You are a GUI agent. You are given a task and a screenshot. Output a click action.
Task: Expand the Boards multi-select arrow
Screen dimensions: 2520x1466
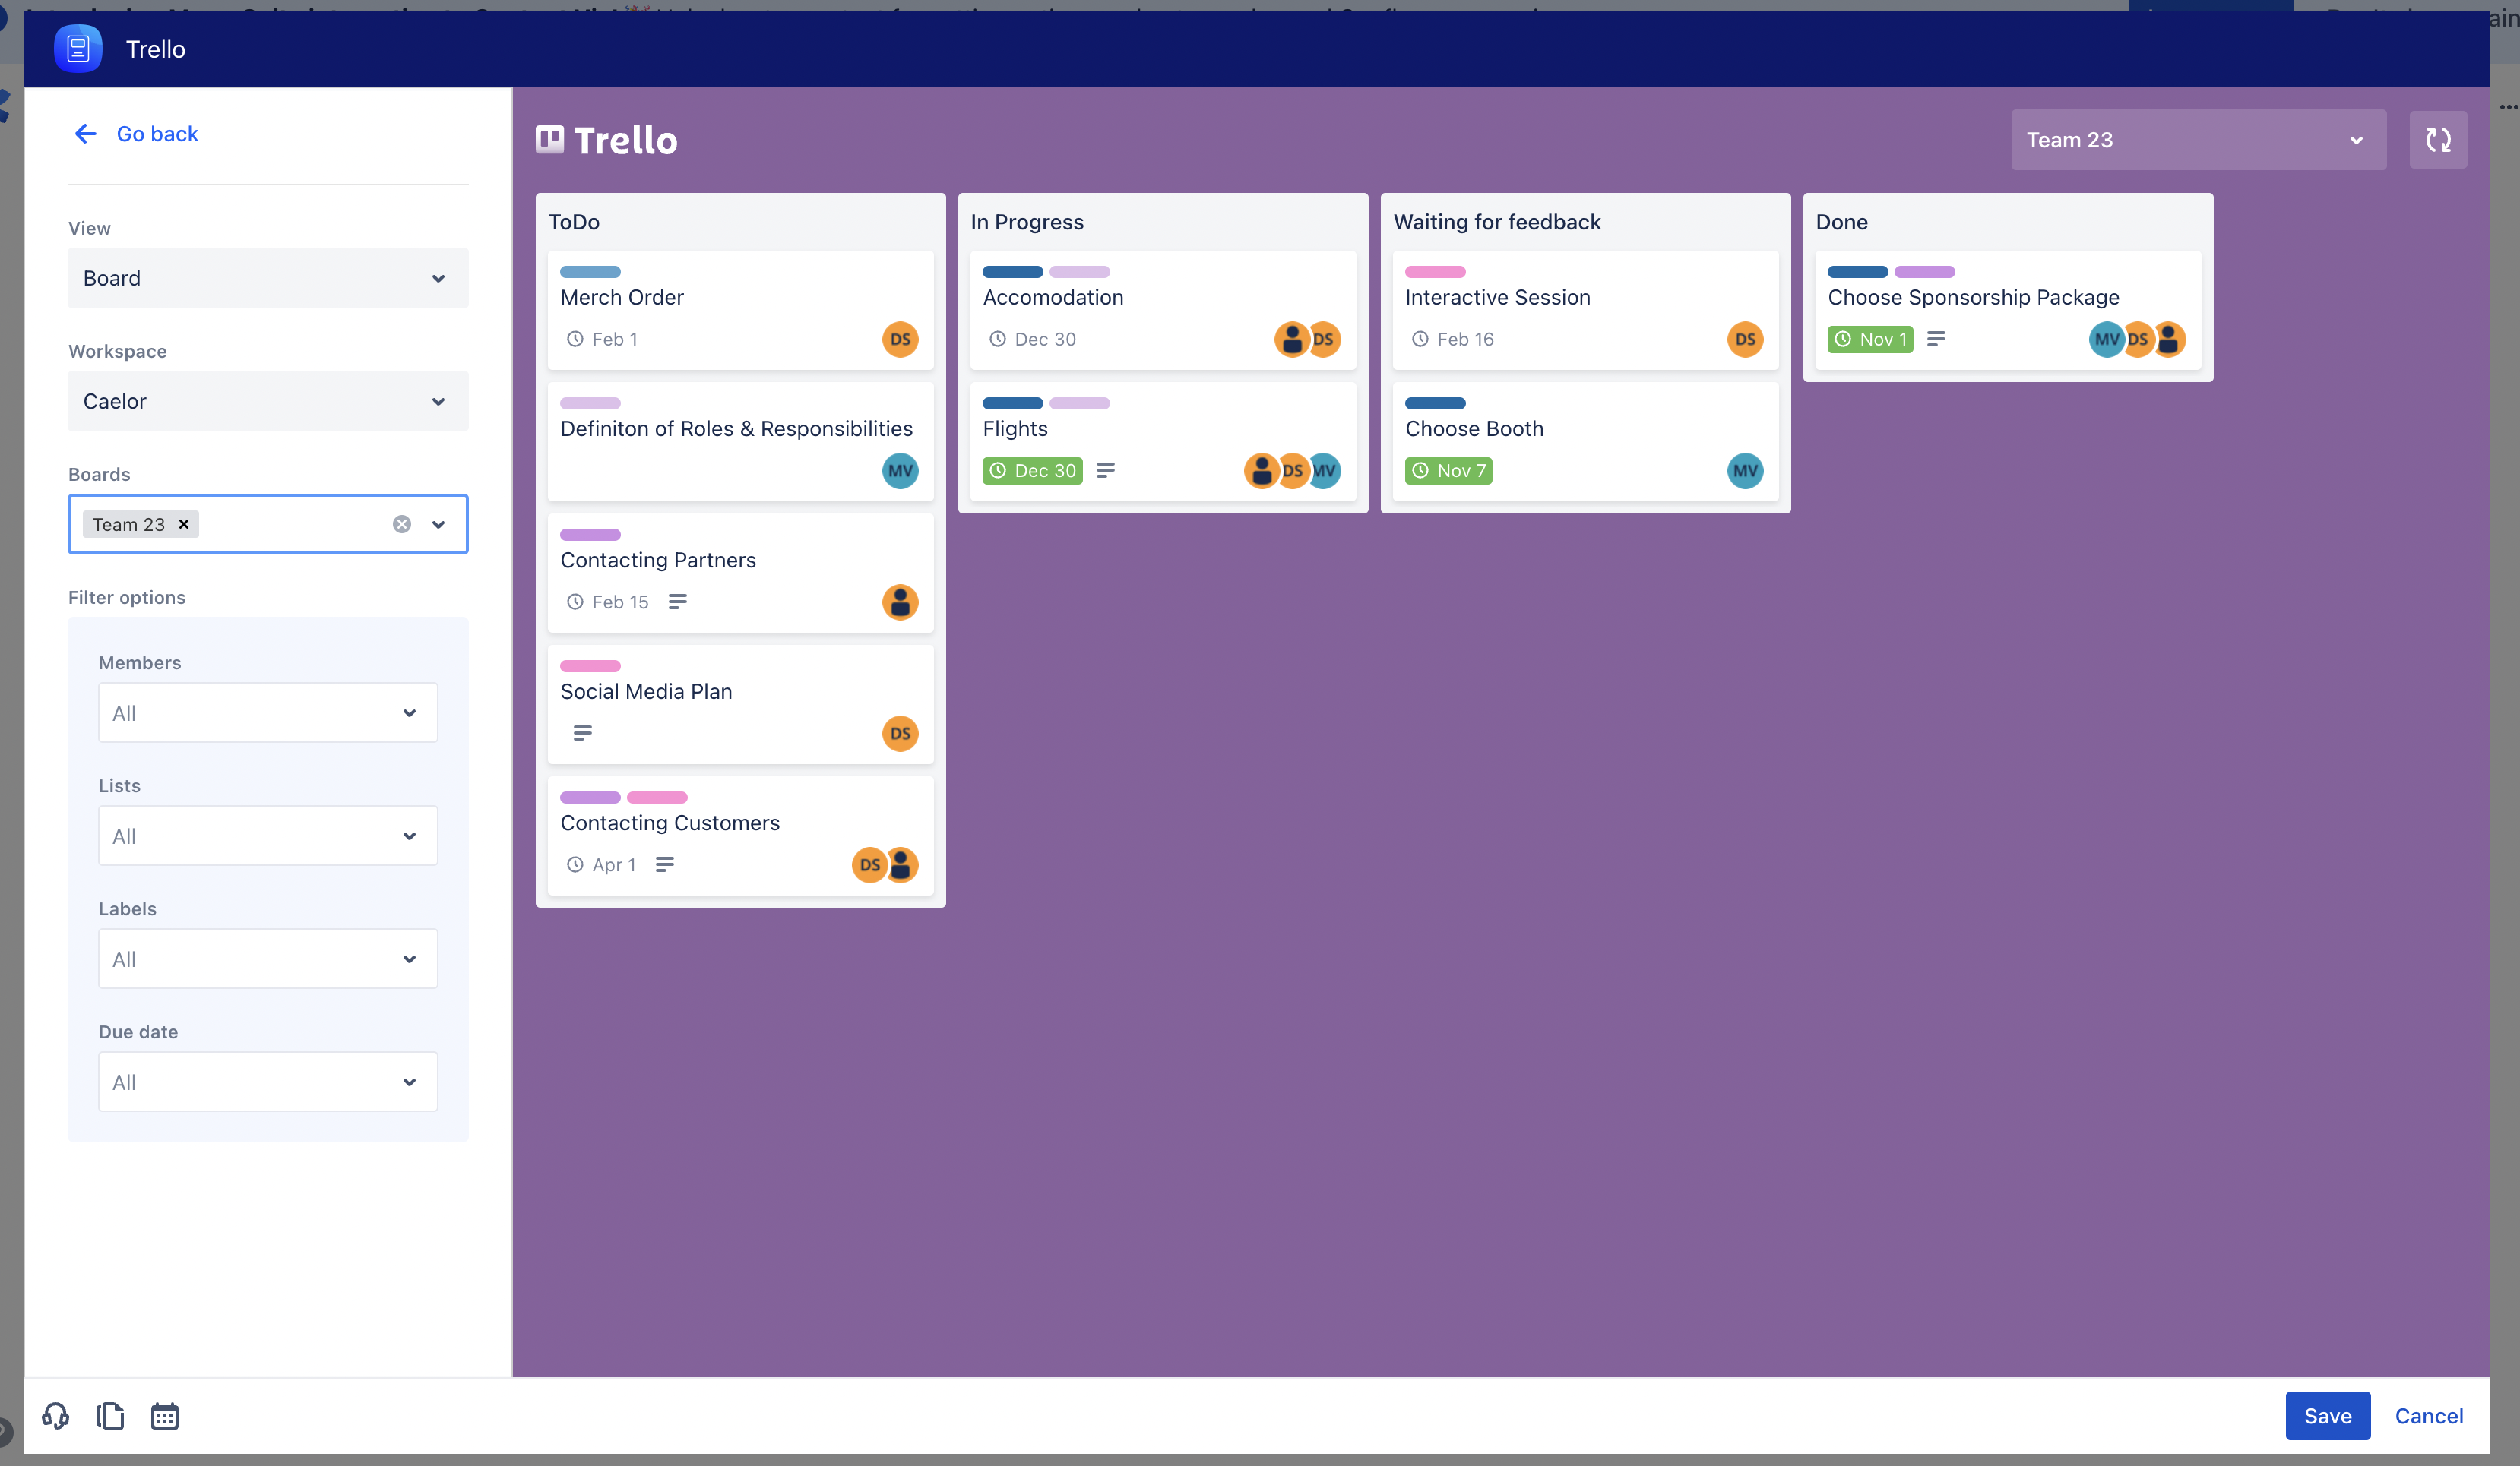[438, 523]
